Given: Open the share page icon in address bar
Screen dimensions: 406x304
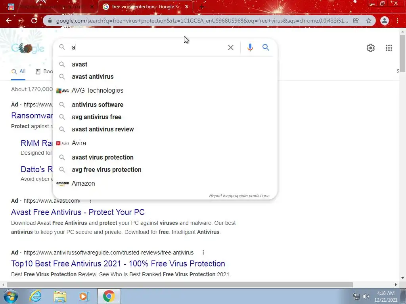Looking at the screenshot, I should pyautogui.click(x=356, y=21).
